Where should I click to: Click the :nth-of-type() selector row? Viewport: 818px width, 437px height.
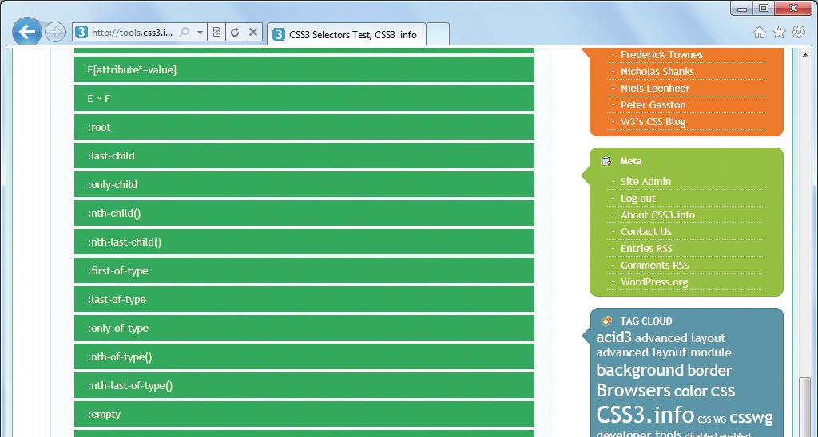(x=304, y=356)
